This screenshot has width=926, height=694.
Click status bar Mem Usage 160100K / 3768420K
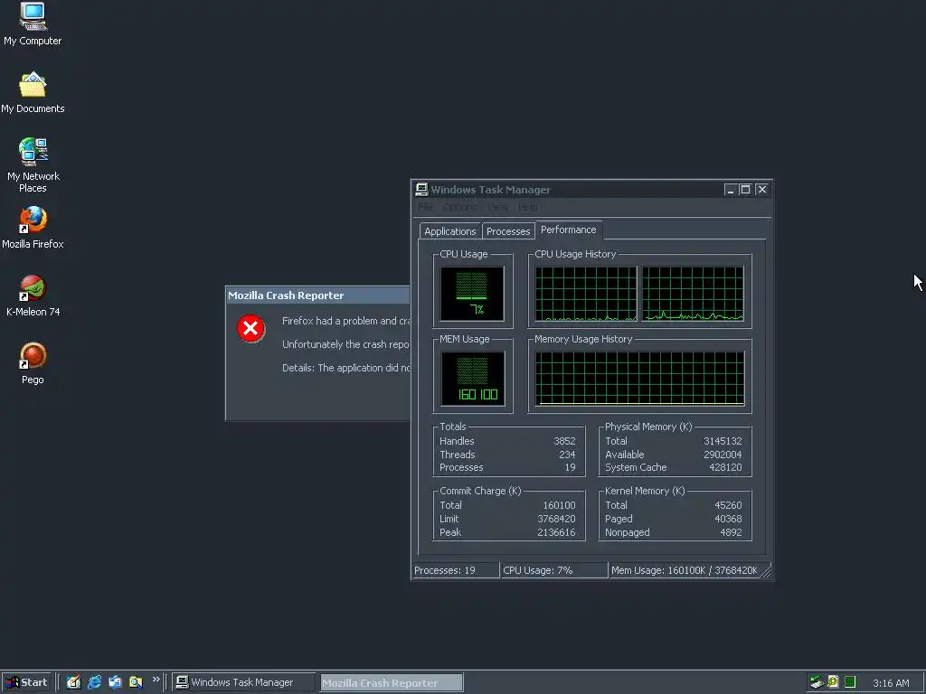coord(684,571)
